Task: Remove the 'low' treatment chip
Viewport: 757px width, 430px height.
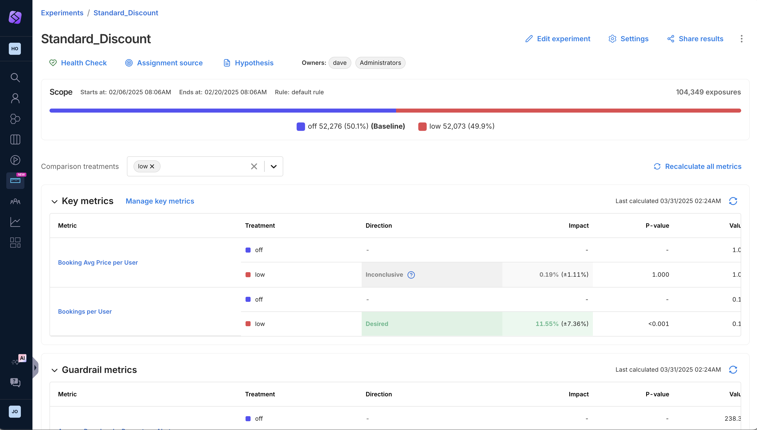Action: 152,167
